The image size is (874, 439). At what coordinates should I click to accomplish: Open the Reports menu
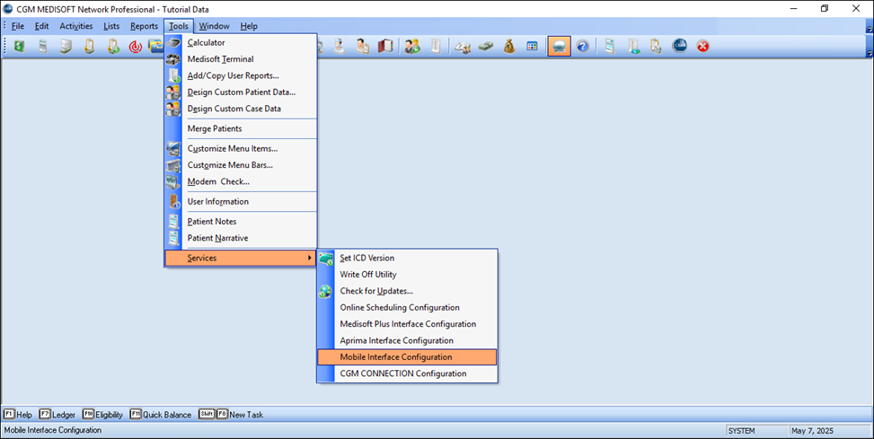tap(145, 26)
